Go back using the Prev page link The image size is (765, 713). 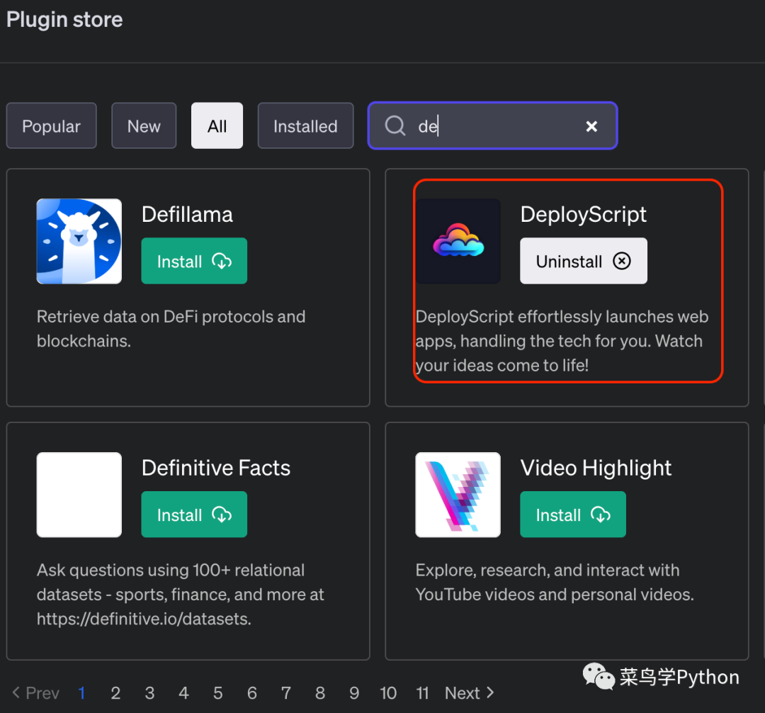[x=35, y=693]
